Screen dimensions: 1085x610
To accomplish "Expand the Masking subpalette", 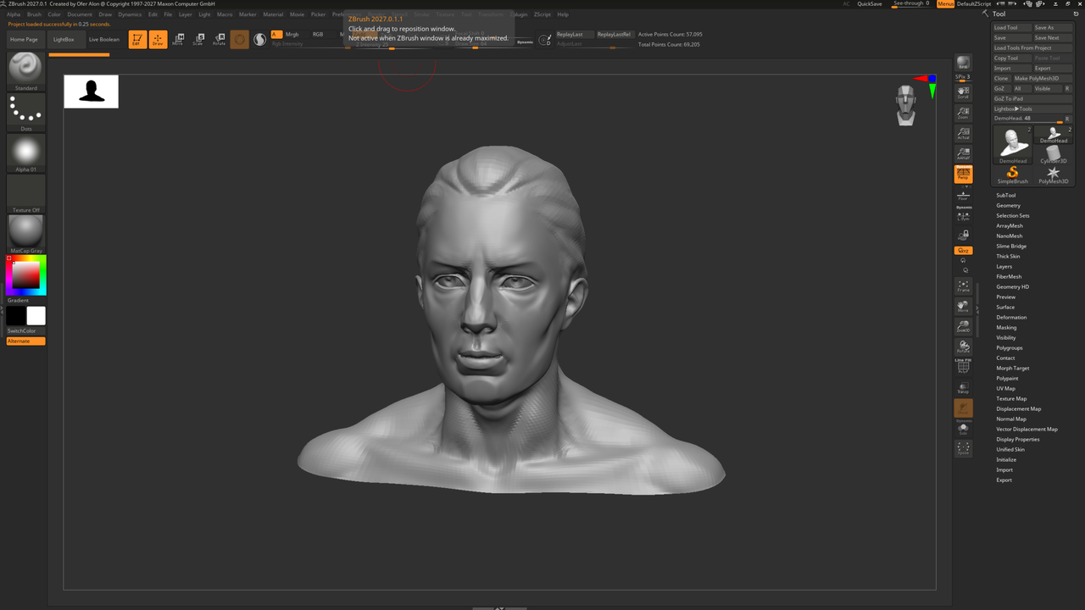I will click(1006, 328).
